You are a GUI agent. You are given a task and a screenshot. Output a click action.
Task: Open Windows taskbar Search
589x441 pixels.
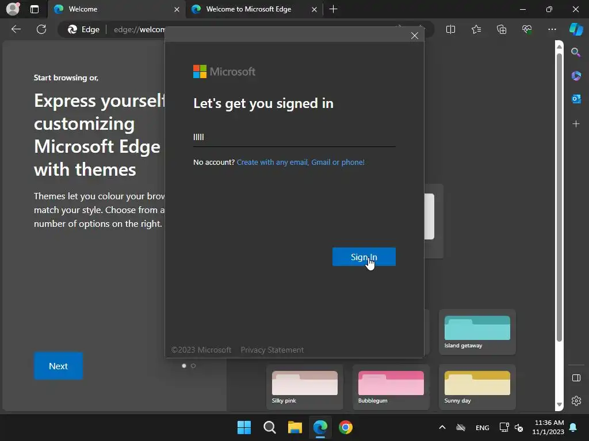[269, 427]
